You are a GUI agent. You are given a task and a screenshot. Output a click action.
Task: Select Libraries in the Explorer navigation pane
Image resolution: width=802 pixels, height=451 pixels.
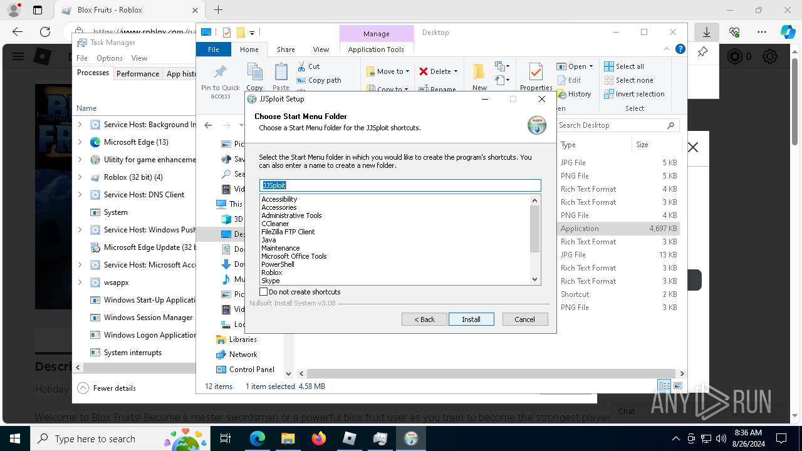[x=242, y=340]
